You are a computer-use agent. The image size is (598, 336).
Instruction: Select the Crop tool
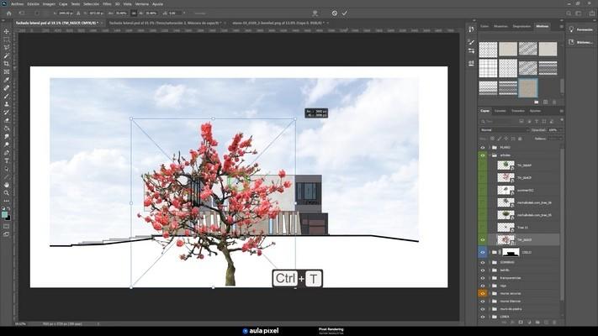click(x=7, y=64)
